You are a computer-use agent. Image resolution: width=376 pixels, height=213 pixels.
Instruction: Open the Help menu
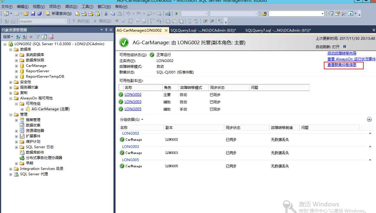click(x=121, y=7)
